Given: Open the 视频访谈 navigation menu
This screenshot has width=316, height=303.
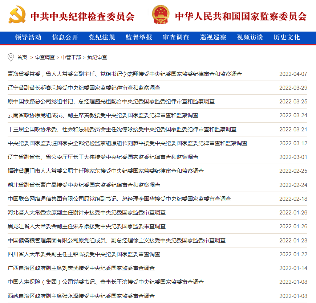Looking at the screenshot, I should coord(250,37).
